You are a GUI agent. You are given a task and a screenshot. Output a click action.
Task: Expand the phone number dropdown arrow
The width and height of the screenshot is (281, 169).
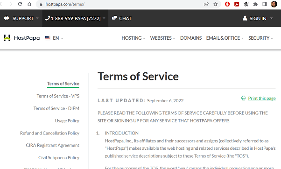(104, 18)
